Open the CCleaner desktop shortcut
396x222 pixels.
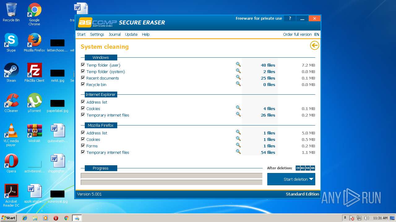pyautogui.click(x=11, y=103)
